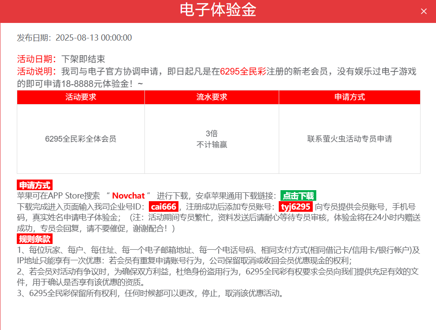The height and width of the screenshot is (330, 436).
Task: Click the red Novchat app name
Action: (x=129, y=196)
